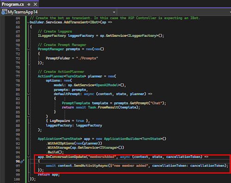
Task: Collapse the defaultPrompt lambda at line 81
Action: point(29,94)
